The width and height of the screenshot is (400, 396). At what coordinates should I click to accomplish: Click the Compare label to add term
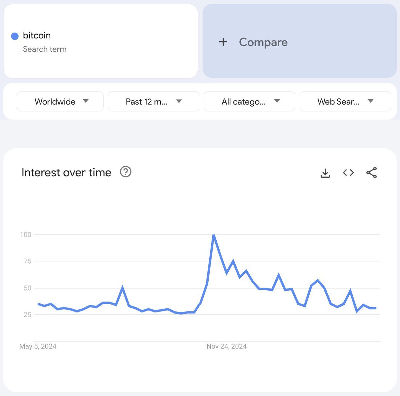coord(263,42)
